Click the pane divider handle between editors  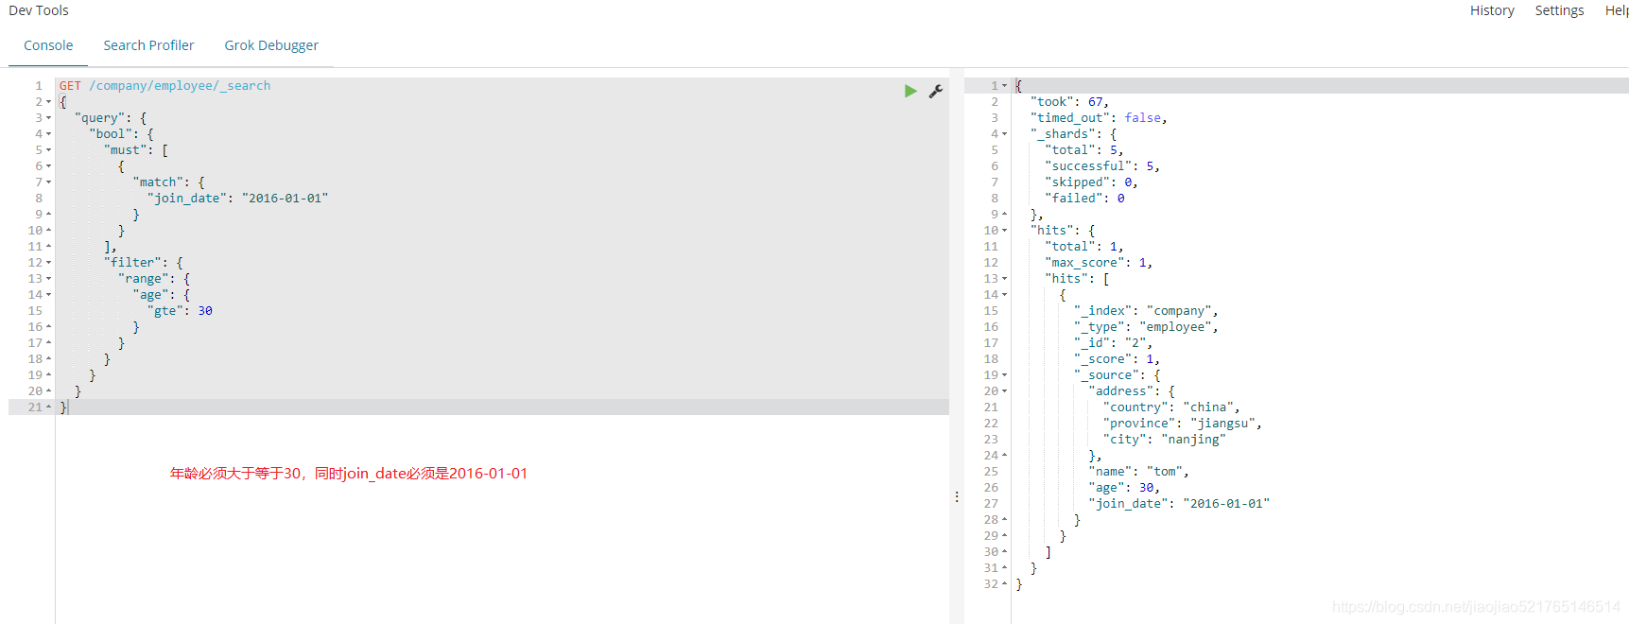[957, 496]
